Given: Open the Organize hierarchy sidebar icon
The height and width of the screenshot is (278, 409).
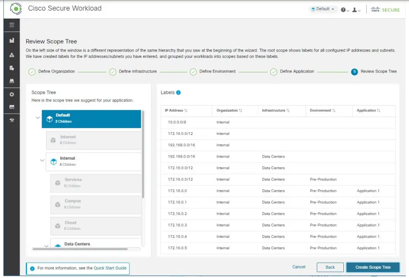Looking at the screenshot, I should click(12, 55).
